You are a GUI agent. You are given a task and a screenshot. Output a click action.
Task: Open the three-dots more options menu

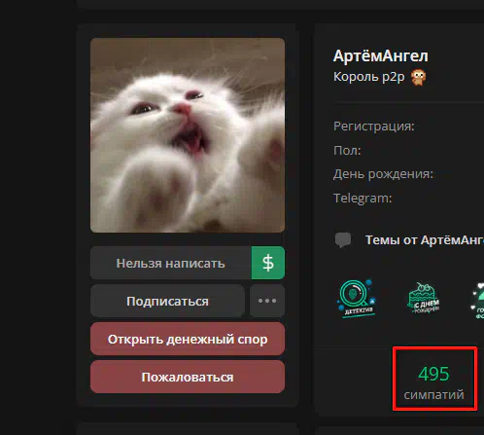(x=267, y=301)
